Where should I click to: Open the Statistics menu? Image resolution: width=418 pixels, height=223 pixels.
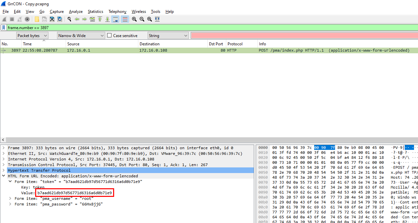click(95, 12)
